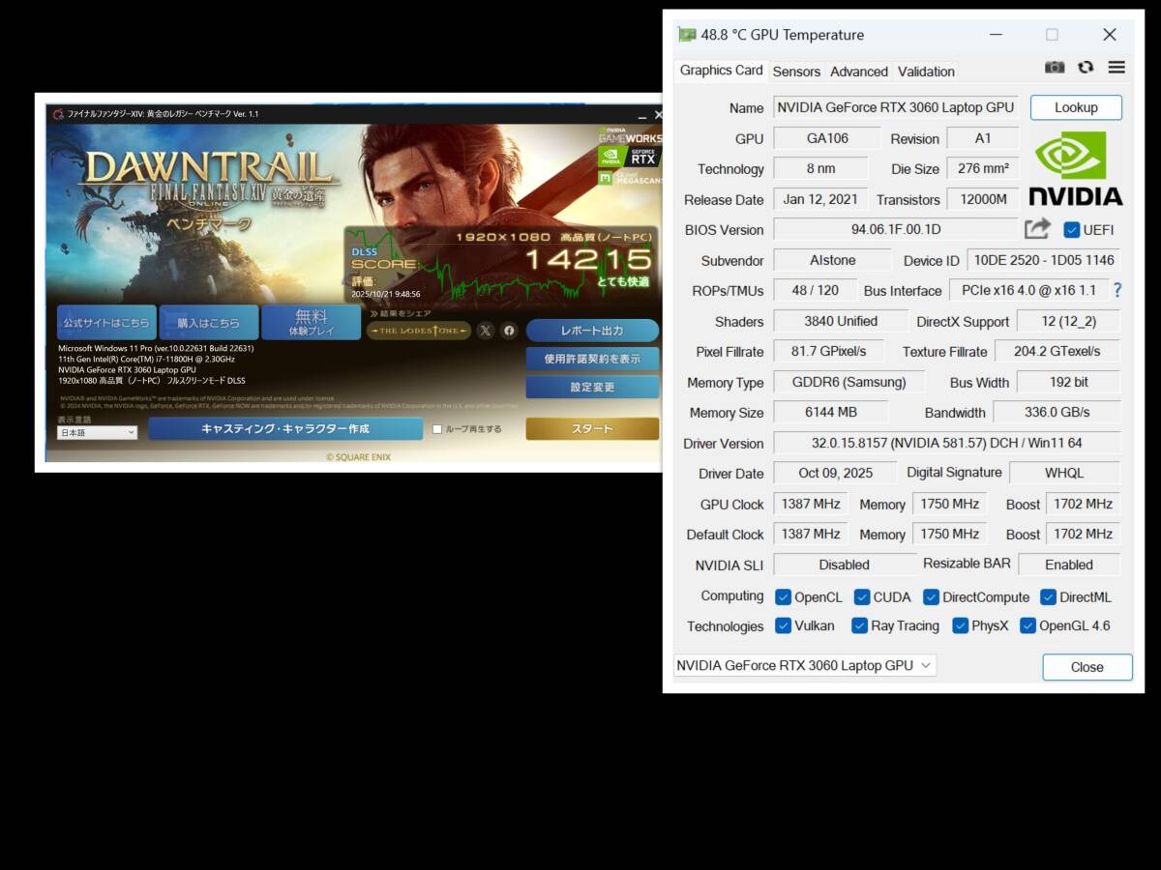This screenshot has width=1161, height=870.
Task: Click the Driver Date Oct 09, 2025 value
Action: 835,473
